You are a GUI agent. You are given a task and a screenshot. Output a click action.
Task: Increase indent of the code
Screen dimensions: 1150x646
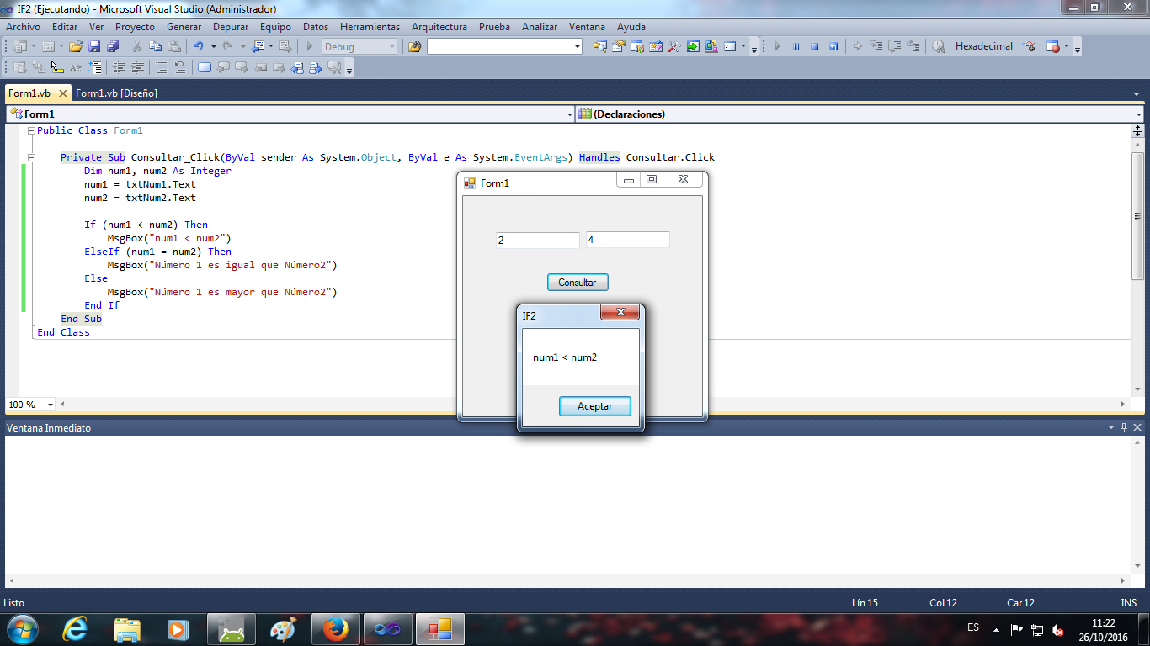pyautogui.click(x=137, y=66)
